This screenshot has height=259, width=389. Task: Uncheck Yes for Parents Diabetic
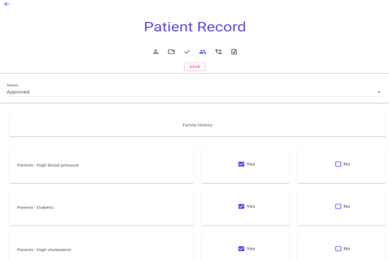point(241,207)
